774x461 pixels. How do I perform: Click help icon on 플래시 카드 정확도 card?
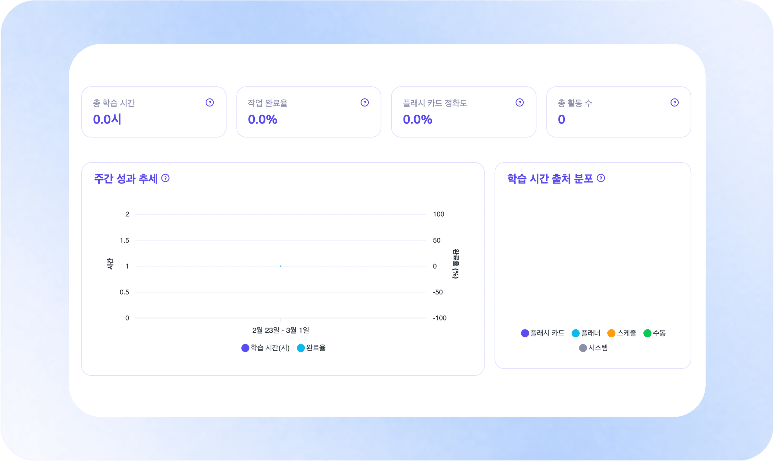click(520, 103)
